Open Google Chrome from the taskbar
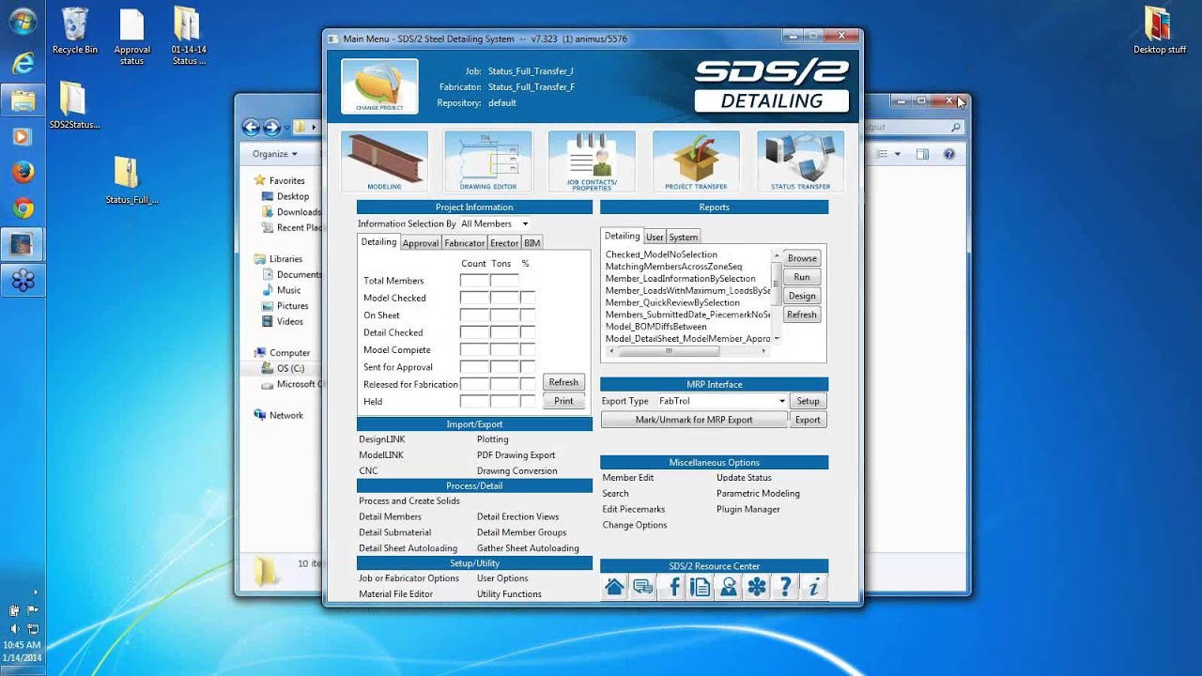The width and height of the screenshot is (1202, 676). [23, 208]
